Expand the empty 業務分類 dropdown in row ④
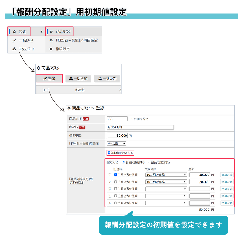243x243 pixels. [x=166, y=196]
